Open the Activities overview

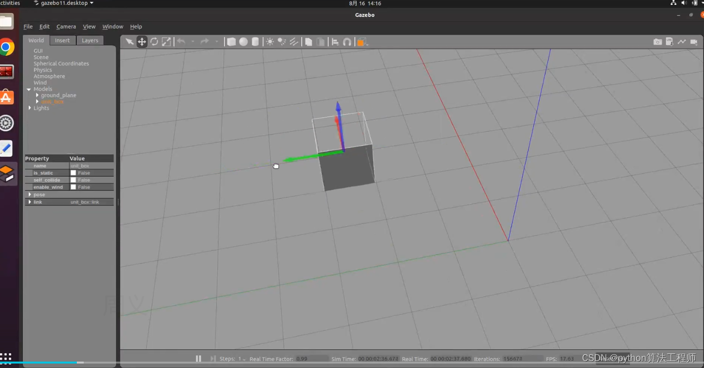pyautogui.click(x=10, y=3)
